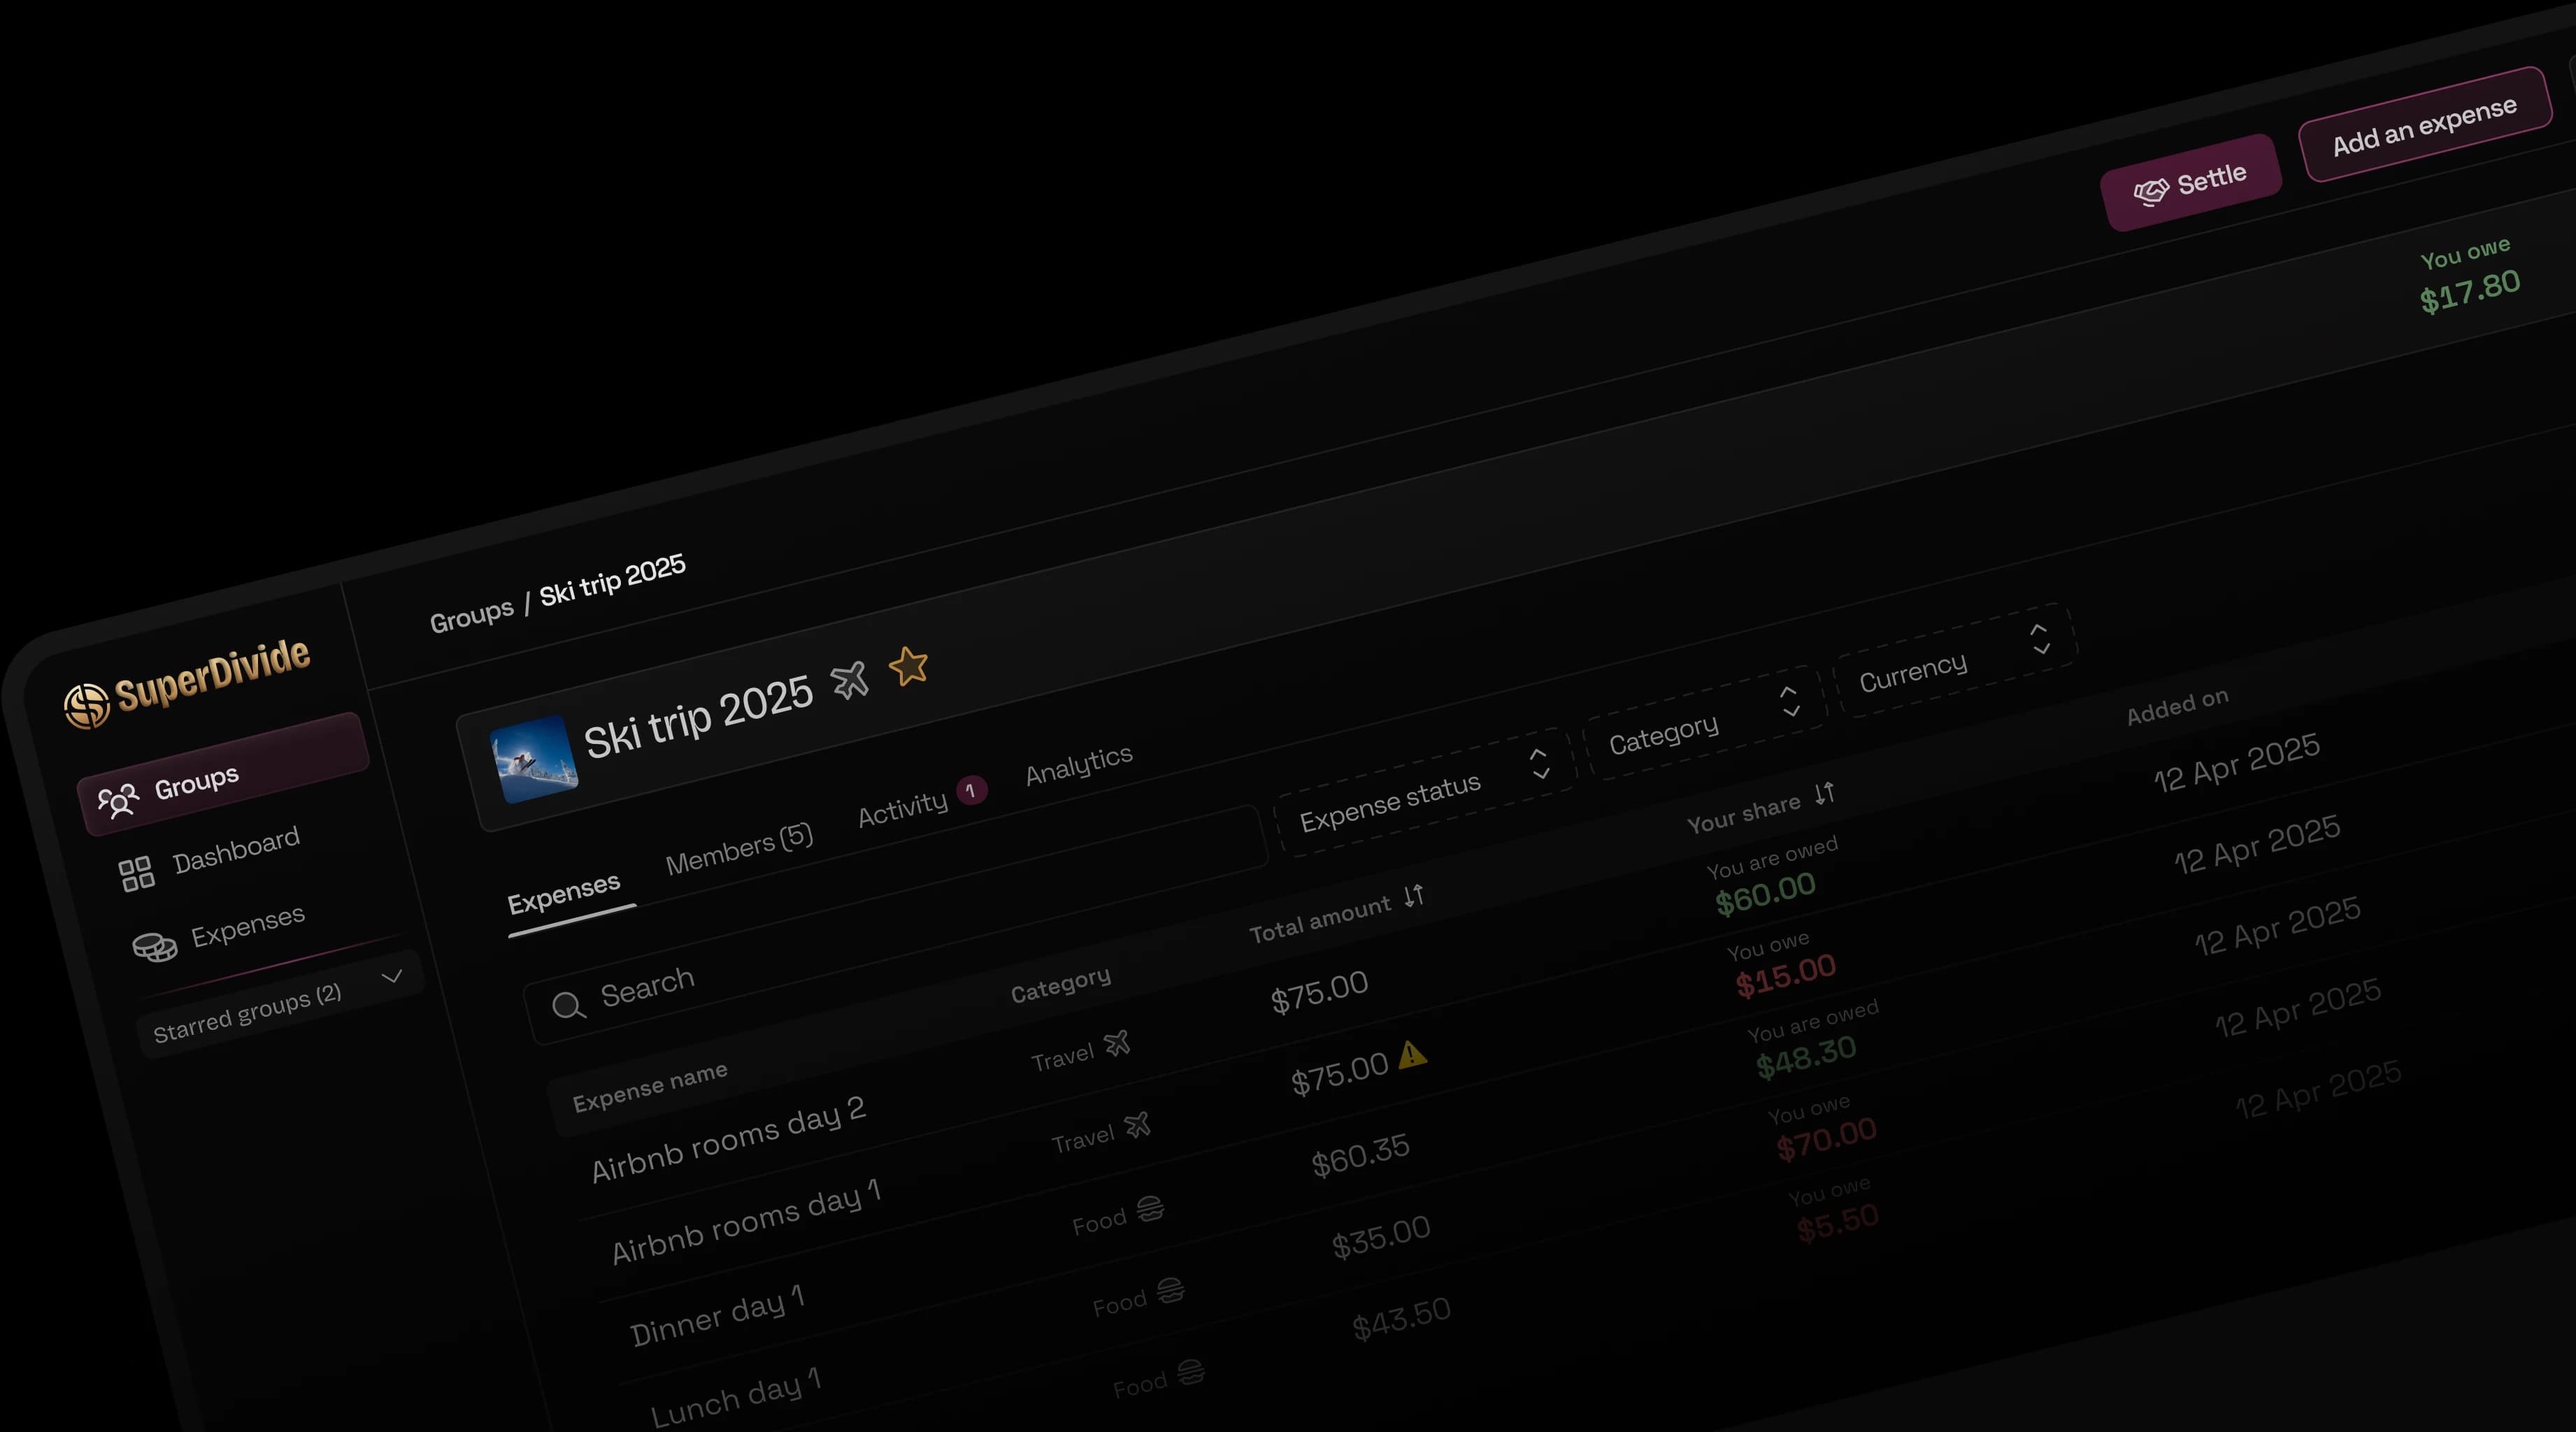This screenshot has width=2576, height=1432.
Task: Click the Dashboard grid icon
Action: pyautogui.click(x=136, y=874)
